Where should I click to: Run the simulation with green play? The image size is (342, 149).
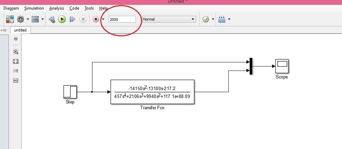(62, 19)
